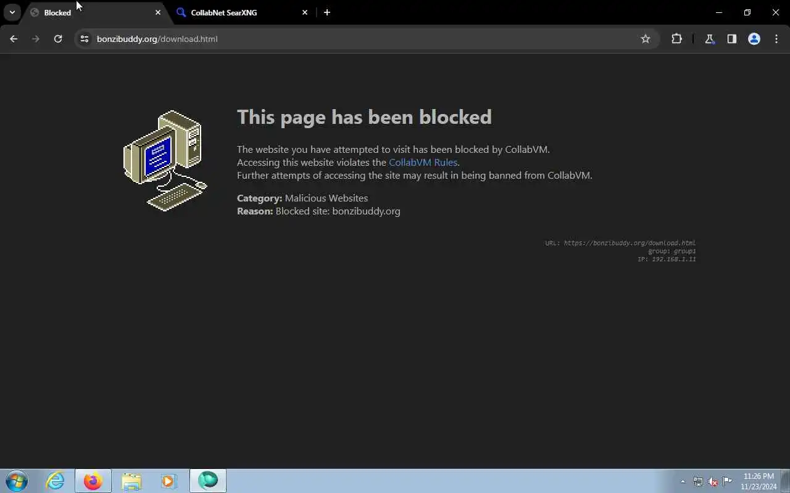Open Windows Media Player in taskbar
This screenshot has width=790, height=493.
point(169,481)
